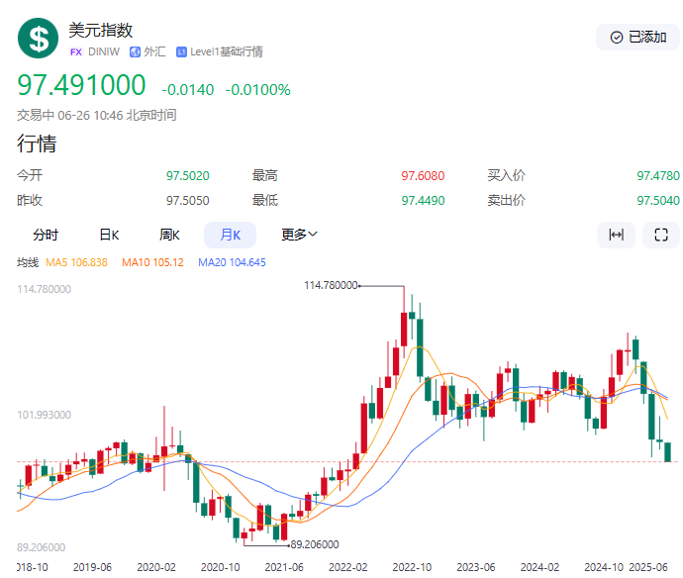The width and height of the screenshot is (683, 578).
Task: Switch to the 分时 chart tab
Action: click(x=46, y=235)
